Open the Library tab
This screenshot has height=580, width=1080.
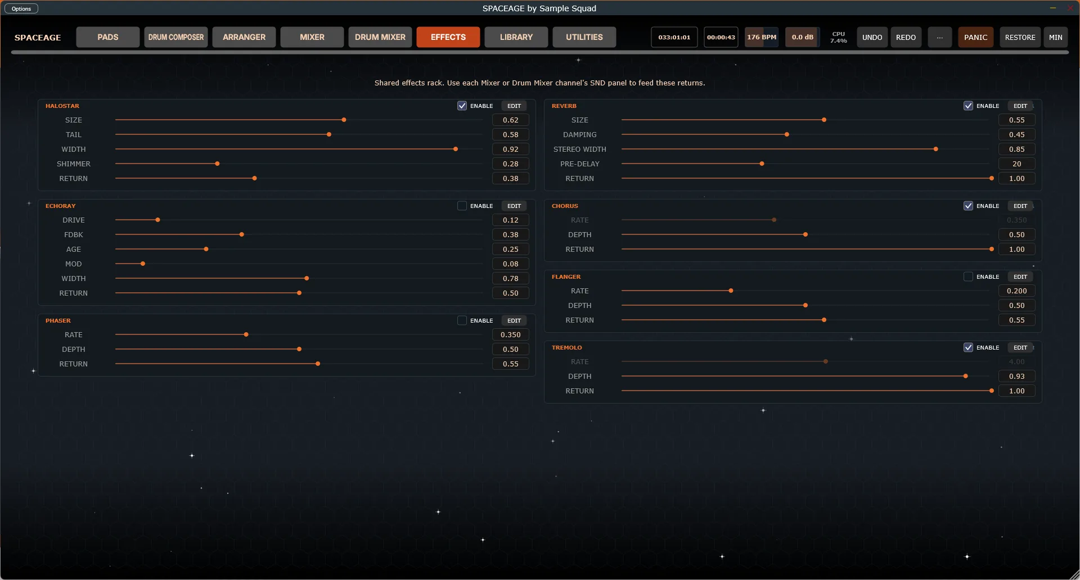click(x=516, y=37)
